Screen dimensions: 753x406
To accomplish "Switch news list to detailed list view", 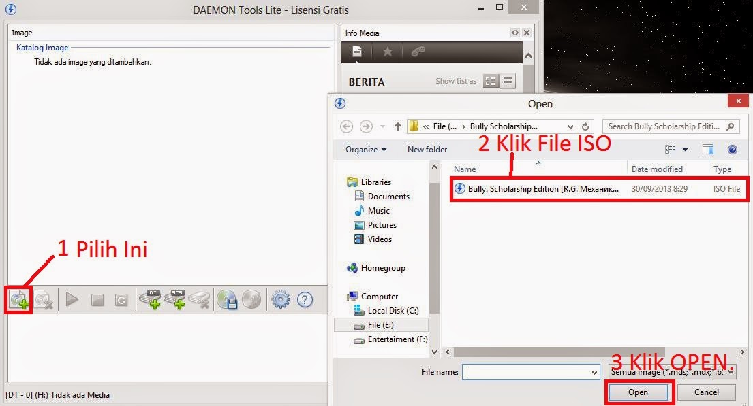I will click(508, 81).
